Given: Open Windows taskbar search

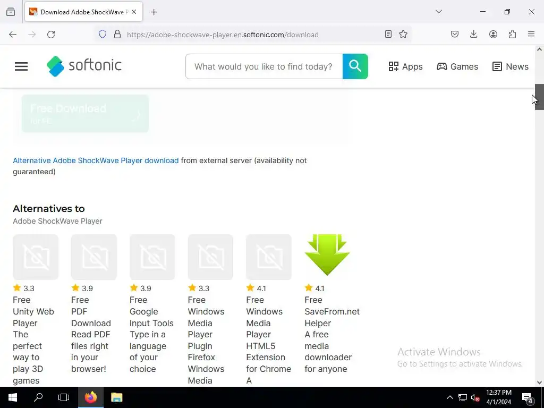Looking at the screenshot, I should [x=38, y=397].
